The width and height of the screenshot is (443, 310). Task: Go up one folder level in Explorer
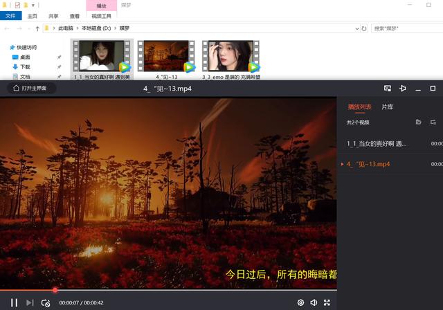(x=37, y=28)
